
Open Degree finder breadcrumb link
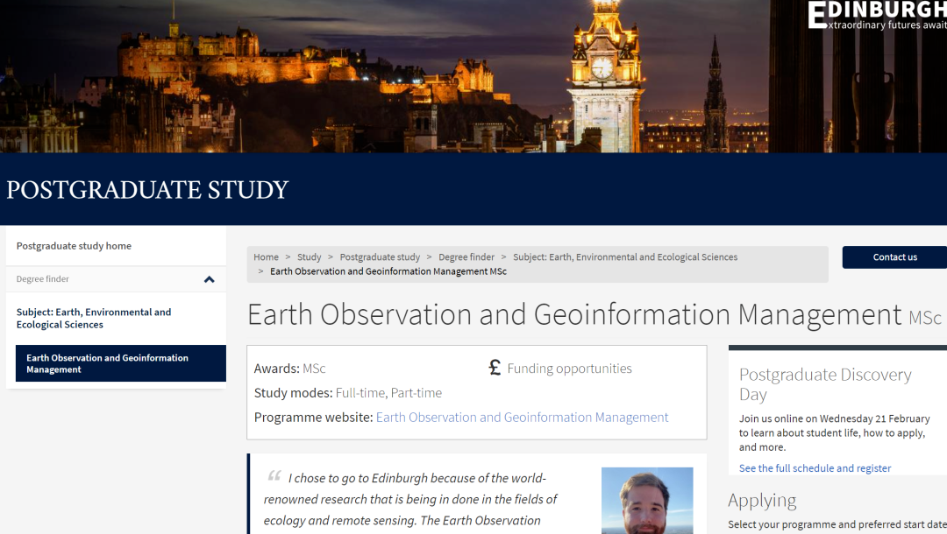[x=466, y=256]
